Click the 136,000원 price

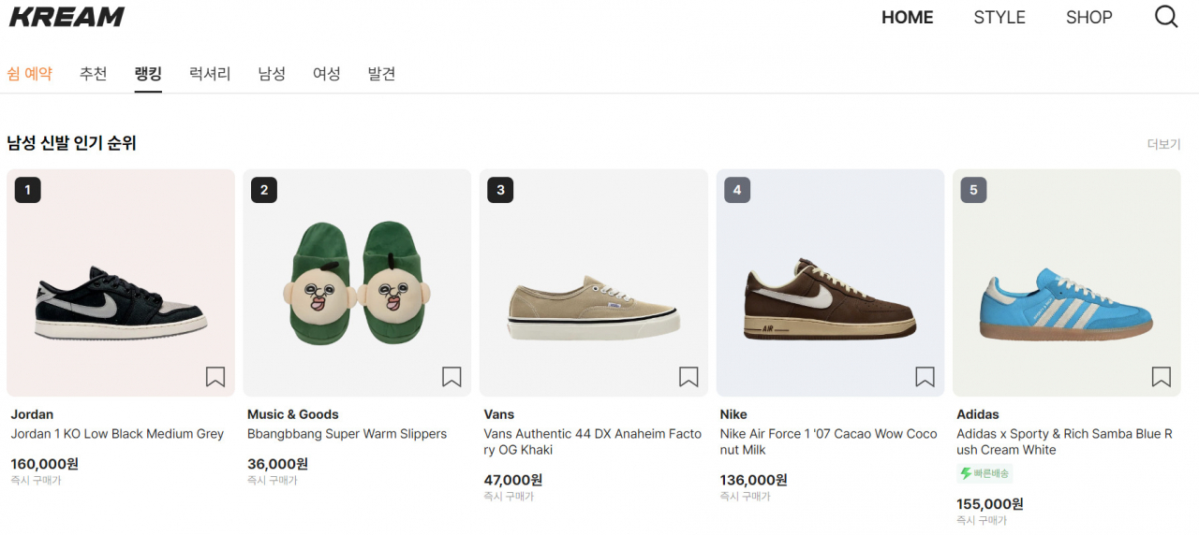point(754,480)
